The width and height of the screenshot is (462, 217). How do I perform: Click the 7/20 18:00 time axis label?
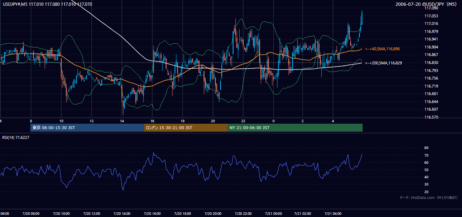182,213
